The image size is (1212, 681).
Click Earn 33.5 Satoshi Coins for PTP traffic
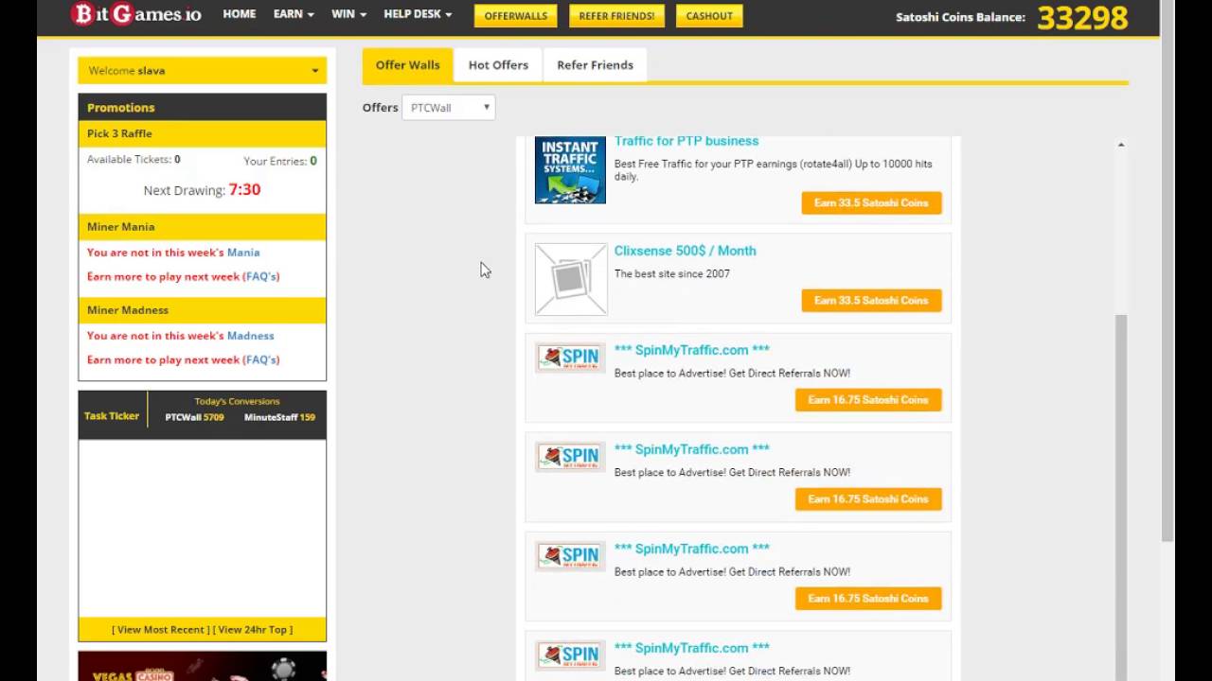point(871,202)
